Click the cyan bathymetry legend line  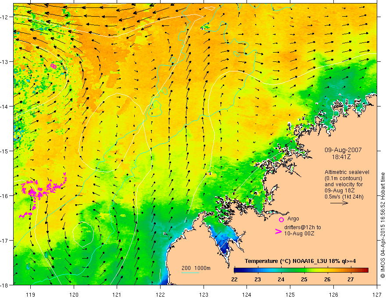[190, 273]
